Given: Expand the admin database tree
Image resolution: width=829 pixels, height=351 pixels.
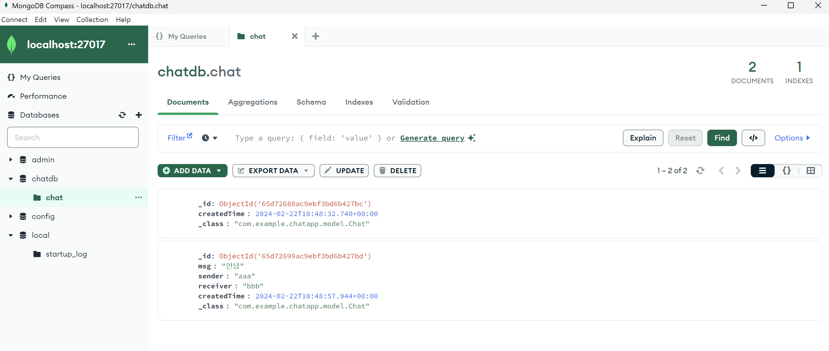Looking at the screenshot, I should [11, 160].
